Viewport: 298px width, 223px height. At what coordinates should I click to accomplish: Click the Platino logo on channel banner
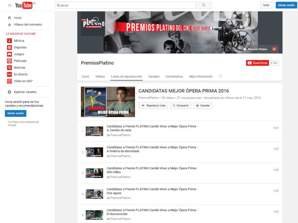coord(93,23)
